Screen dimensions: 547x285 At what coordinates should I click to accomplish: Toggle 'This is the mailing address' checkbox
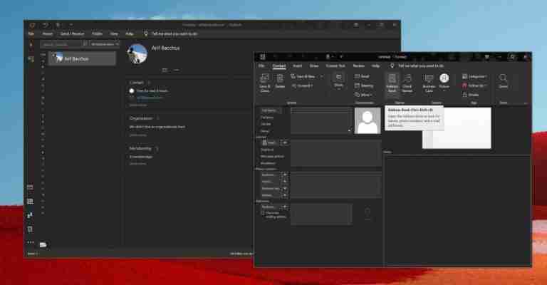pyautogui.click(x=263, y=212)
